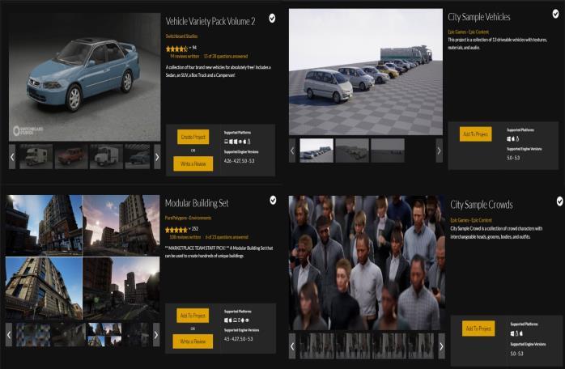The height and width of the screenshot is (369, 565).
Task: Select second Modular Building Set thumbnail
Action: pyautogui.click(x=69, y=335)
